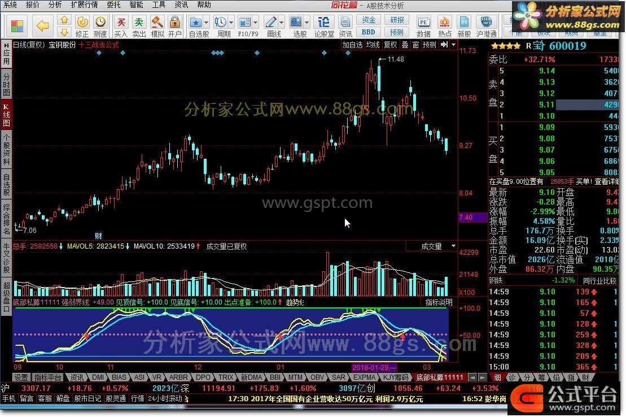Open the 系统 menu

(x=10, y=5)
